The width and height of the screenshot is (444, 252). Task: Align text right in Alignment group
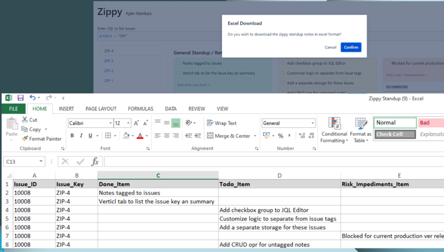point(176,136)
